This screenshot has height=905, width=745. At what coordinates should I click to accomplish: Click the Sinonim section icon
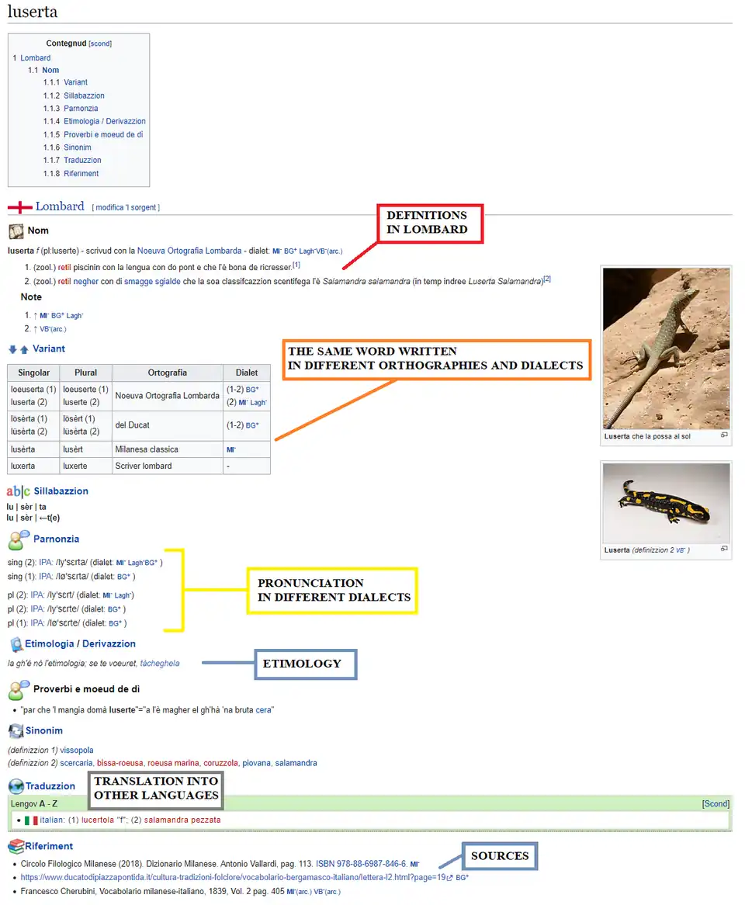click(16, 730)
